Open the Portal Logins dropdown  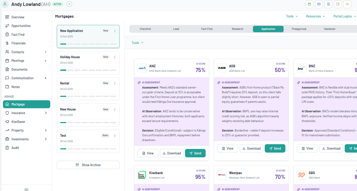point(344,16)
